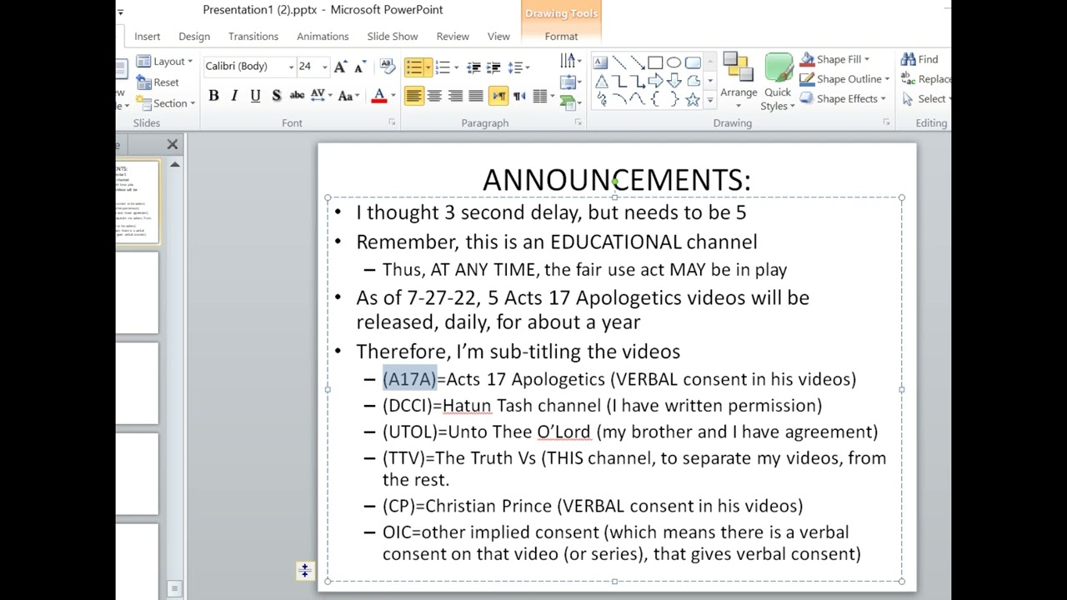Decrease font size with Shrink Font
Viewport: 1067px width, 600px height.
(x=360, y=67)
